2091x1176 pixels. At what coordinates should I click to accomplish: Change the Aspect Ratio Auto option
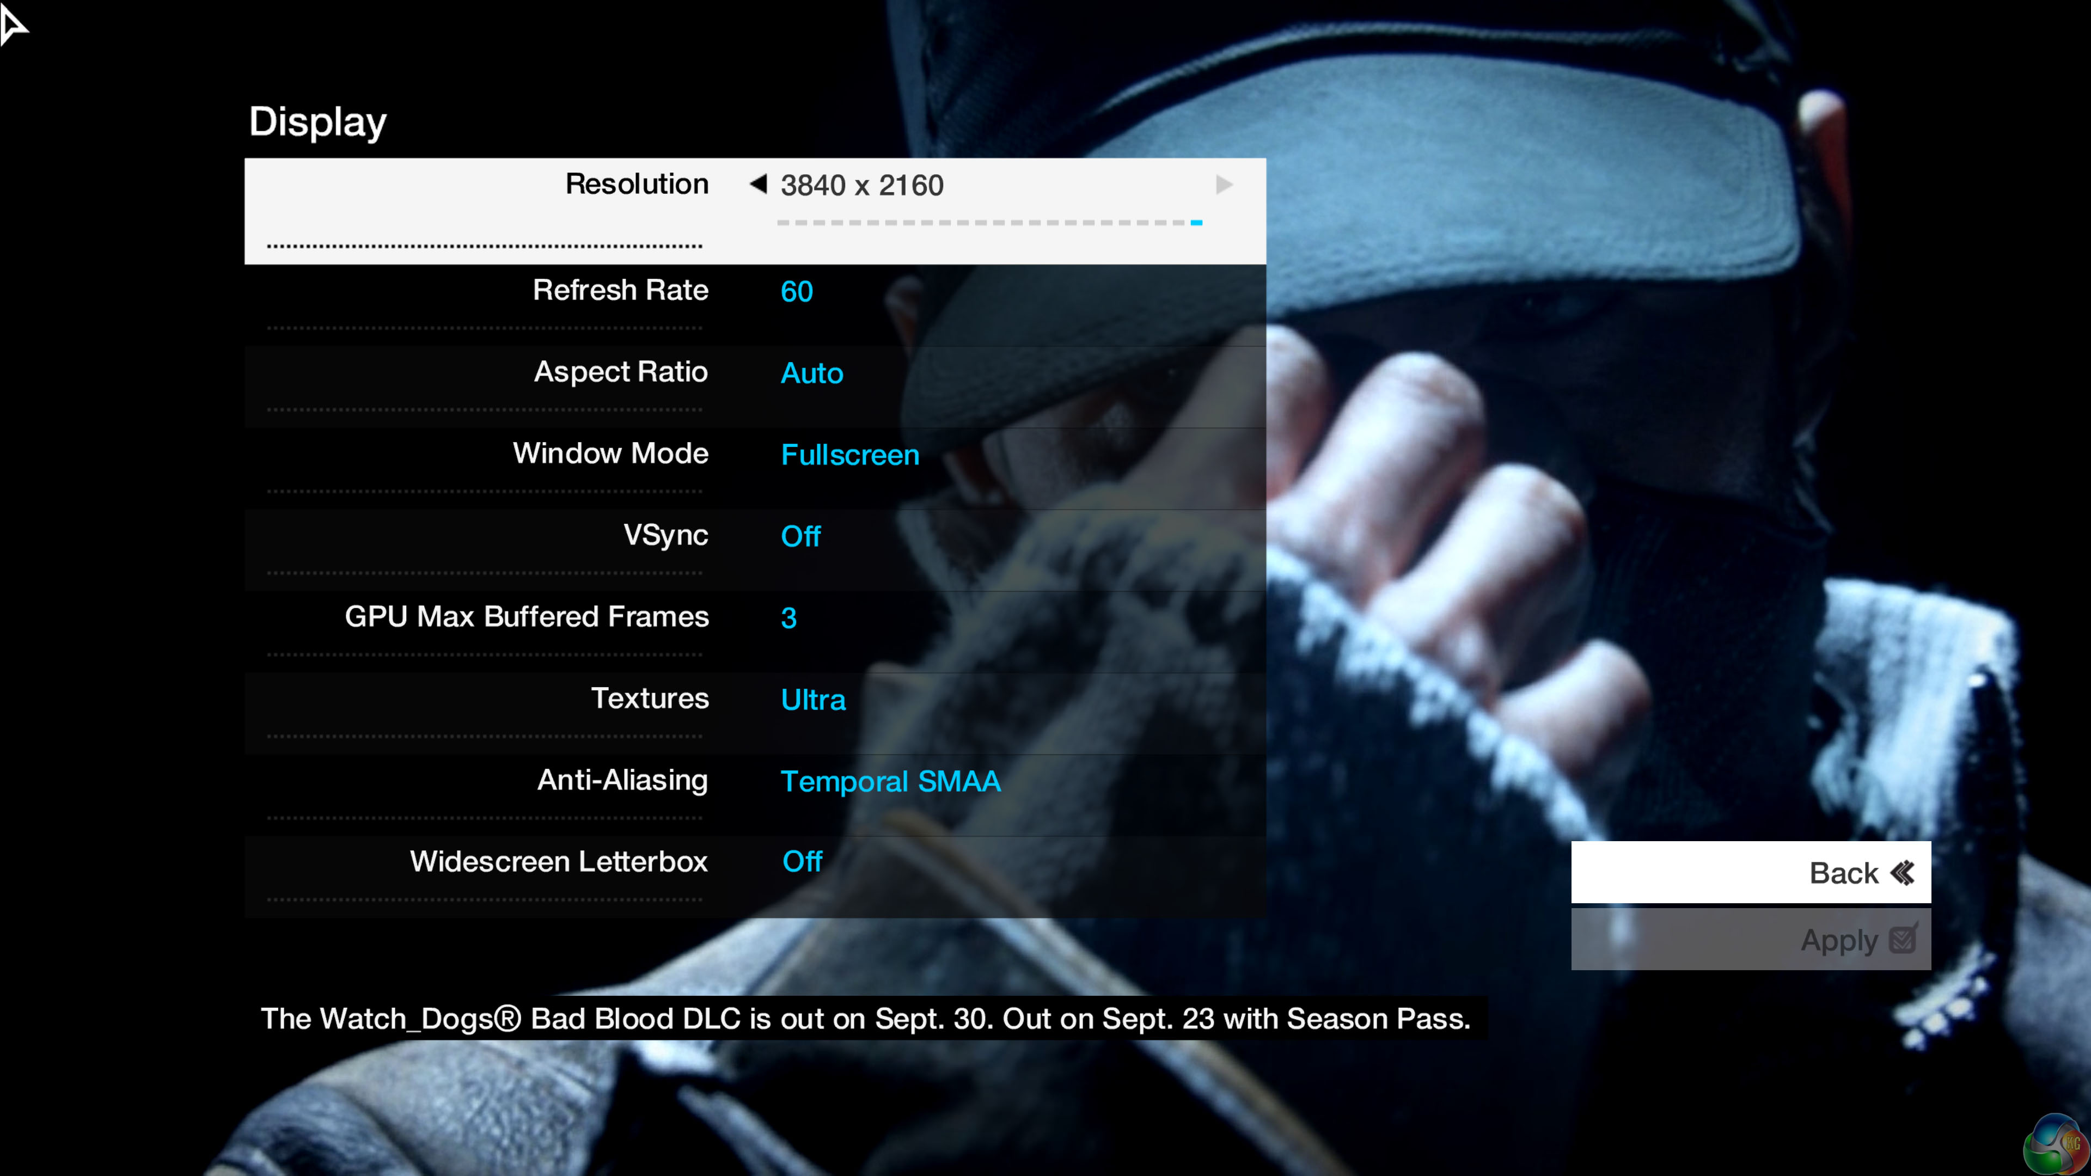click(812, 372)
